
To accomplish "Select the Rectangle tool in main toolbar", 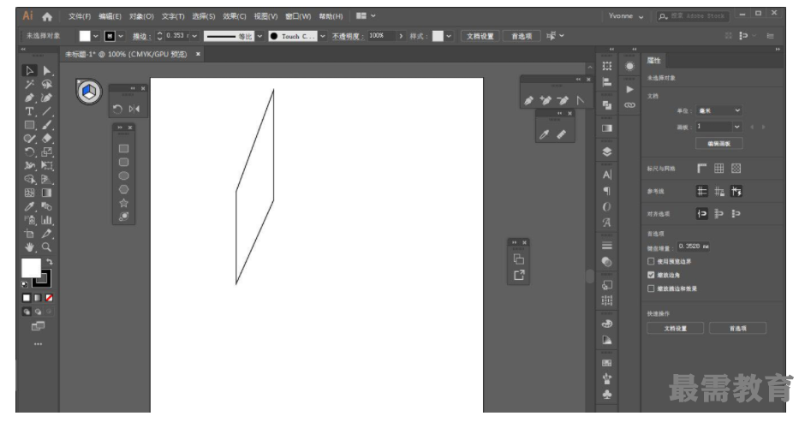I will (30, 125).
